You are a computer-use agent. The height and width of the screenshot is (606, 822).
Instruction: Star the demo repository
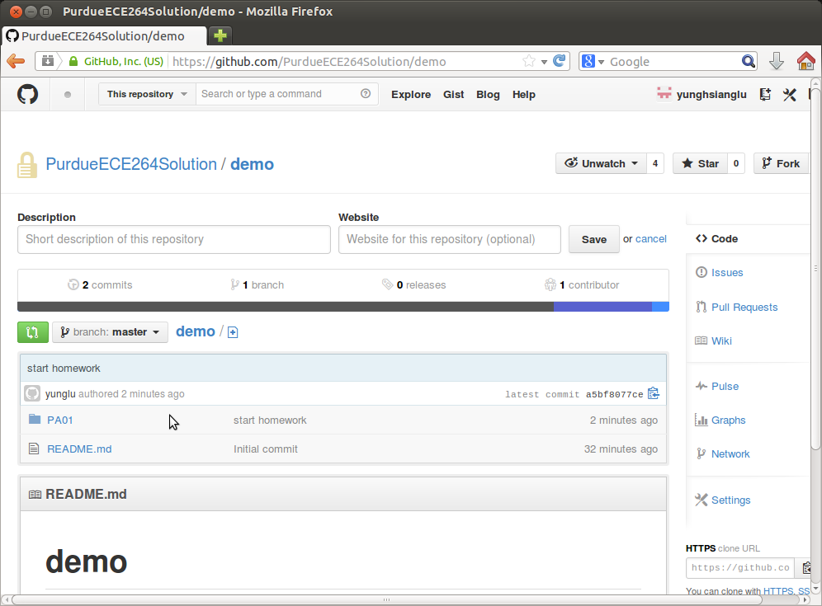[x=699, y=163]
